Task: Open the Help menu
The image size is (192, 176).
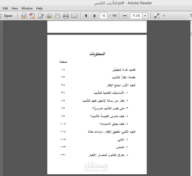Action: pyautogui.click(x=39, y=8)
